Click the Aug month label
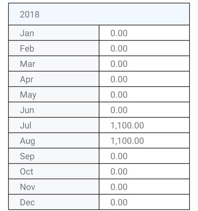This screenshot has width=198, height=211. coord(27,141)
